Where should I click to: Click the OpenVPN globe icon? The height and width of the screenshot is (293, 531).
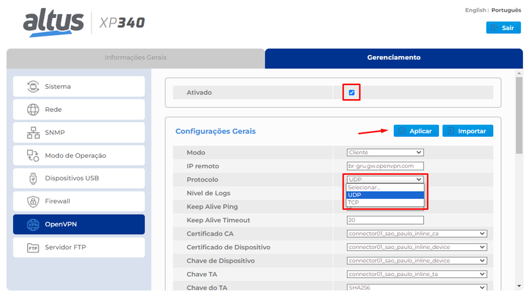(33, 224)
